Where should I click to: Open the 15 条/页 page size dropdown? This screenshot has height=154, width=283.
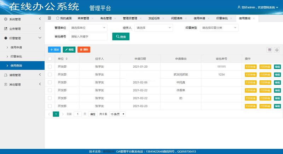(x=117, y=114)
